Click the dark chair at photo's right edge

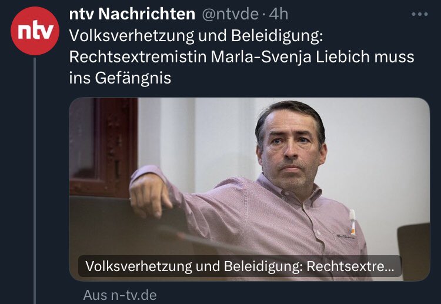(x=413, y=252)
